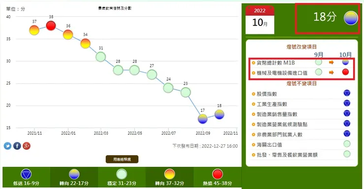Screen dimensions: 364x189
Task: Click the yellow-blue light icon beside 18分
Action: tap(351, 18)
